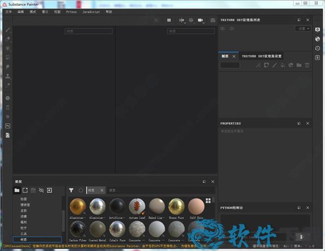The image size is (325, 251).
Task: Click the add mask icon in Layers toolbar
Action: click(266, 66)
